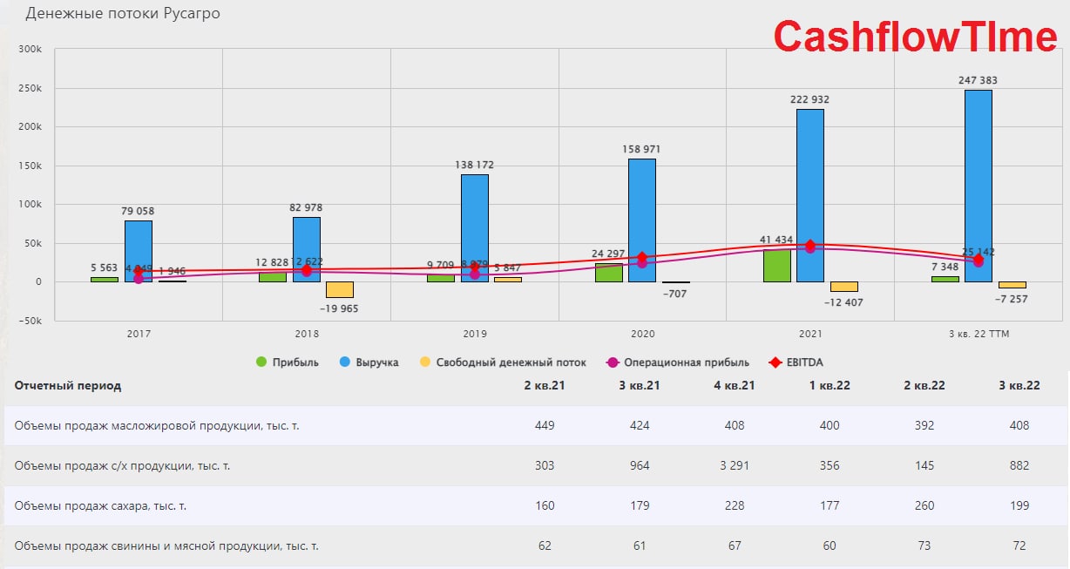Click the 2 кв.21 column header
This screenshot has height=569, width=1070.
click(545, 385)
